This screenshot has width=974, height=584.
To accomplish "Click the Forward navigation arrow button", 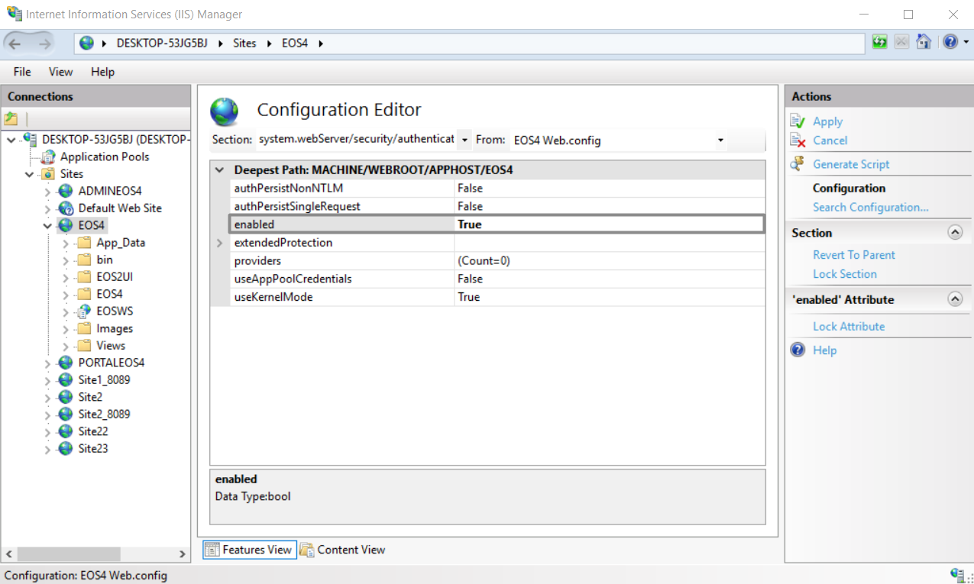I will (x=44, y=44).
